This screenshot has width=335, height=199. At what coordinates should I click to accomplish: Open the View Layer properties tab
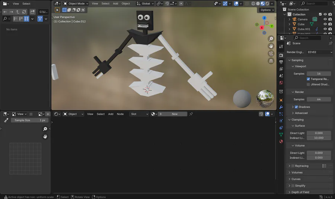click(281, 69)
